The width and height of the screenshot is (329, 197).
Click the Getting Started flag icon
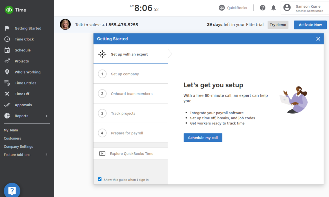pyautogui.click(x=7, y=28)
